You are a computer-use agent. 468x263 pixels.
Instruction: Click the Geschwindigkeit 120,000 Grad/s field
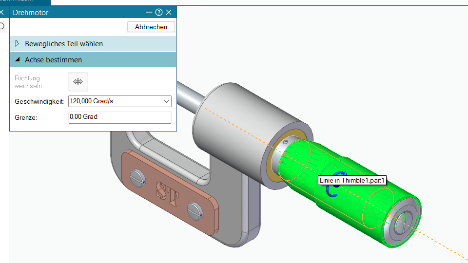[120, 101]
